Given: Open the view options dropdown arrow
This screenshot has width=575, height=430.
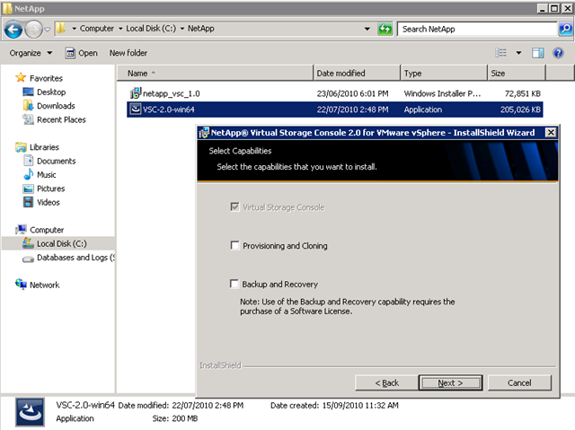Looking at the screenshot, I should (518, 53).
